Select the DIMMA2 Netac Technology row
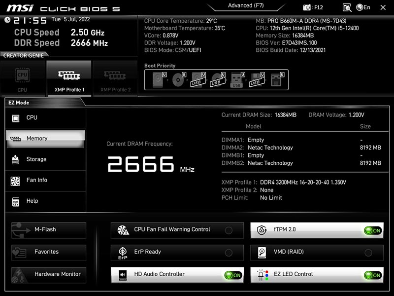This screenshot has height=296, width=394. click(301, 148)
